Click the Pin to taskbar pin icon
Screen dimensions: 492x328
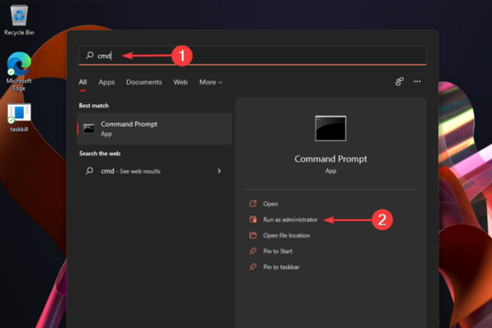click(x=253, y=266)
